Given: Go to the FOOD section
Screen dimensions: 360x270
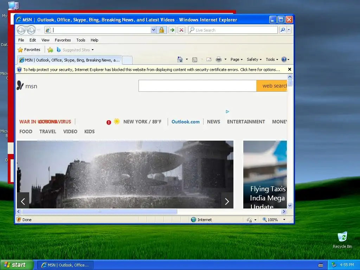Looking at the screenshot, I should 26,131.
